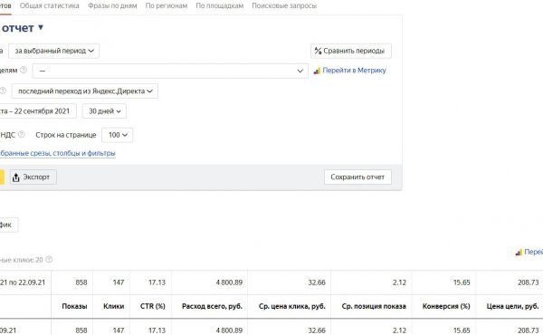This screenshot has height=335, width=543.
Task: Click the CTR (%) column header
Action: click(x=153, y=306)
